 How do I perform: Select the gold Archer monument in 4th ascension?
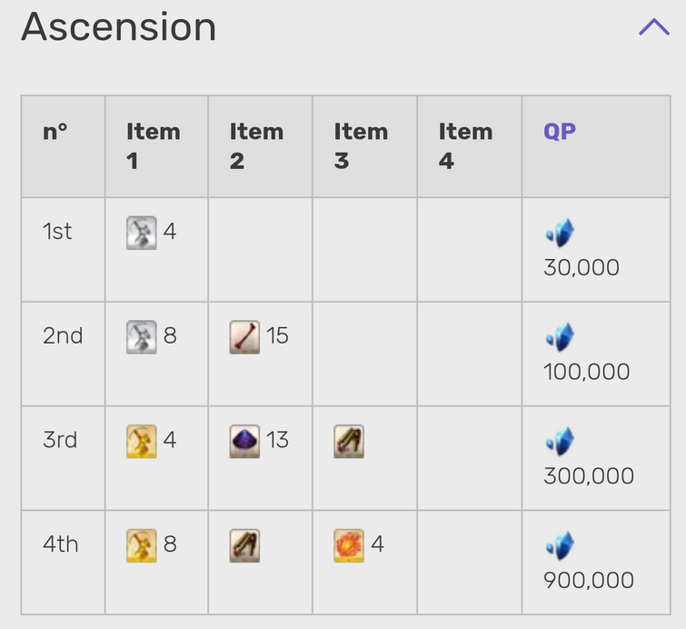(142, 545)
